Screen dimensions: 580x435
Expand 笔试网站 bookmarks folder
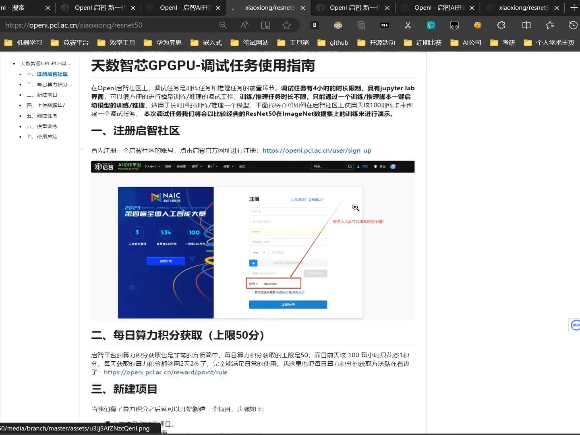point(250,42)
